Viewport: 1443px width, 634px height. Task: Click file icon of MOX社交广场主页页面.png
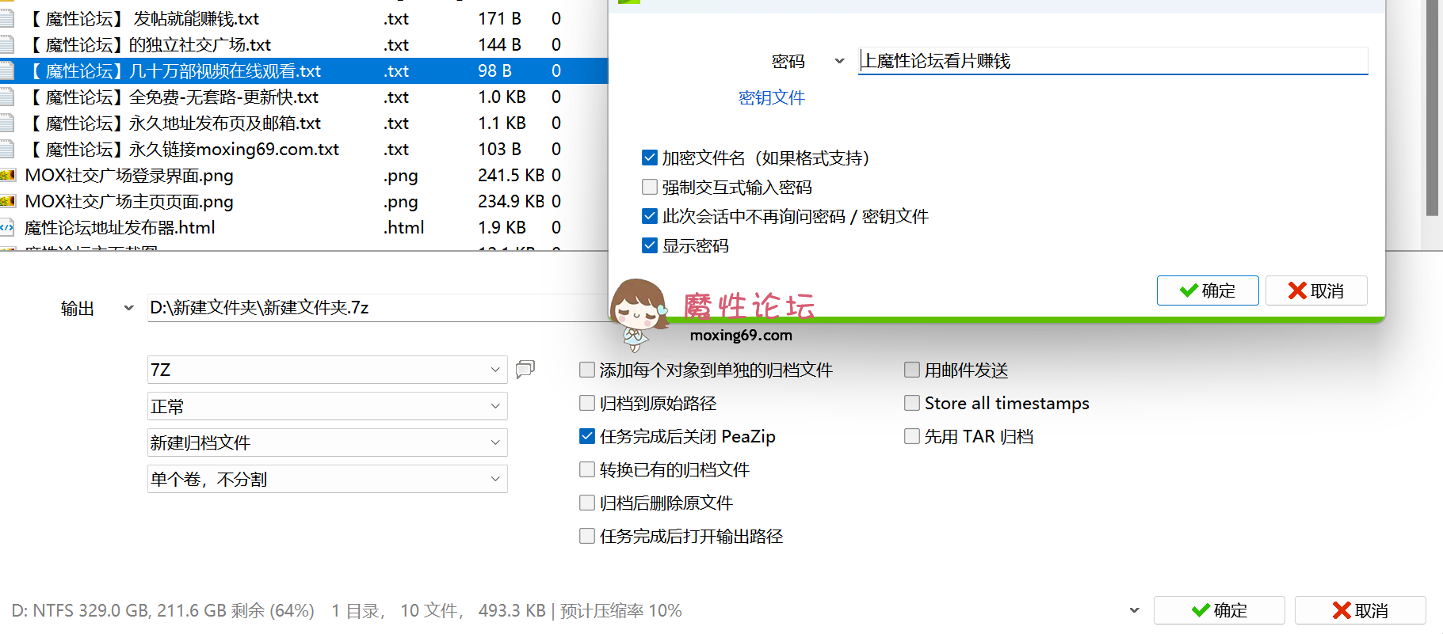[x=8, y=202]
